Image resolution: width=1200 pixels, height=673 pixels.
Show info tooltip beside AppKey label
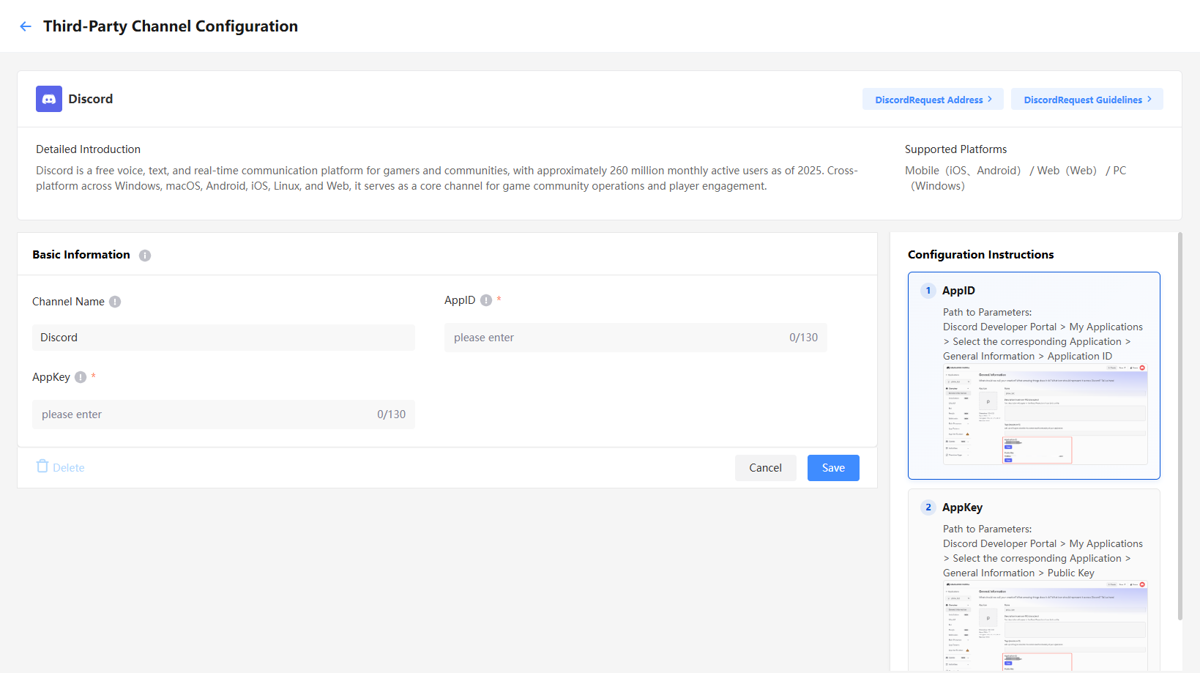81,377
